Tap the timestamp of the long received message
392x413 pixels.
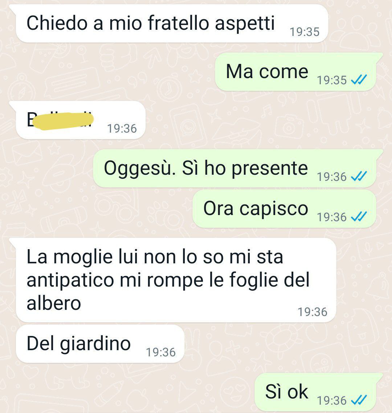(x=313, y=312)
